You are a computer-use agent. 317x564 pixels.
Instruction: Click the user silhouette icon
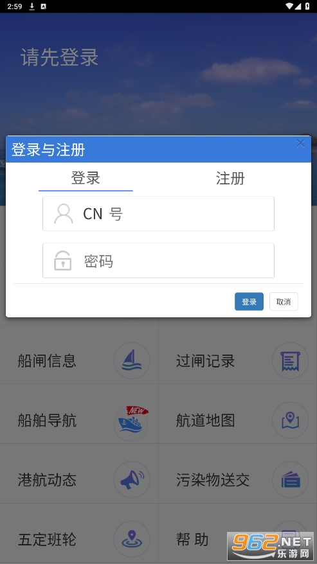[64, 214]
